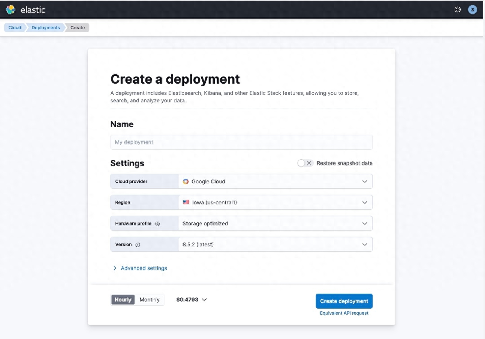Switch pricing to Monthly
The height and width of the screenshot is (339, 485).
[149, 300]
